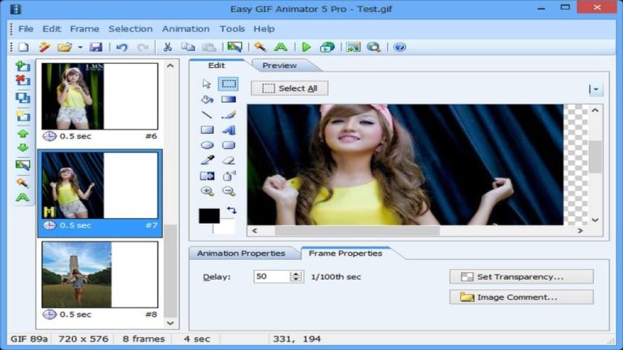
Task: Click the zoom out magnifier tool
Action: [x=229, y=191]
